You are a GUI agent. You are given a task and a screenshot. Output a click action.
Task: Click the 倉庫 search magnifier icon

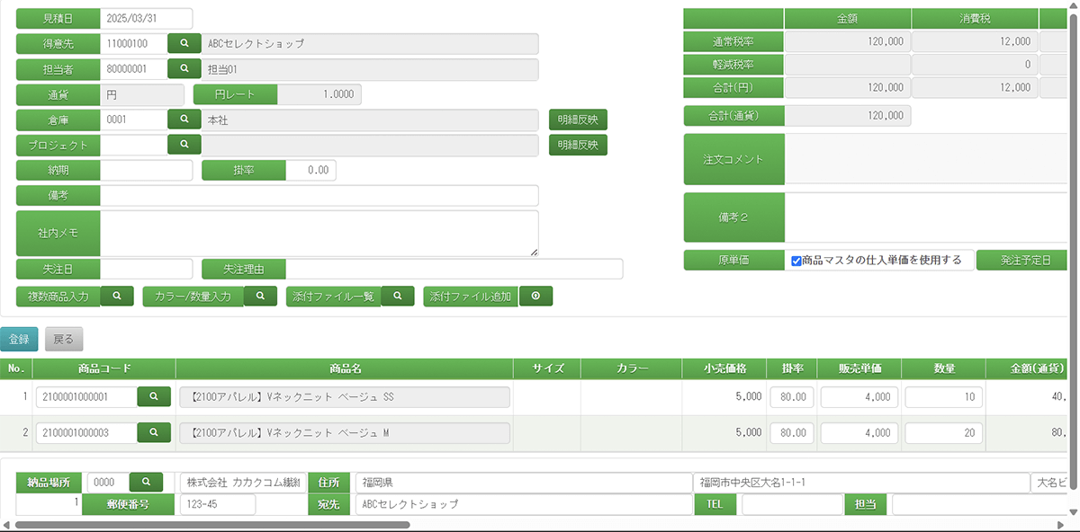click(184, 120)
